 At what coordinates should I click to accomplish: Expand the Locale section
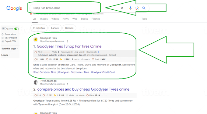point(6,55)
